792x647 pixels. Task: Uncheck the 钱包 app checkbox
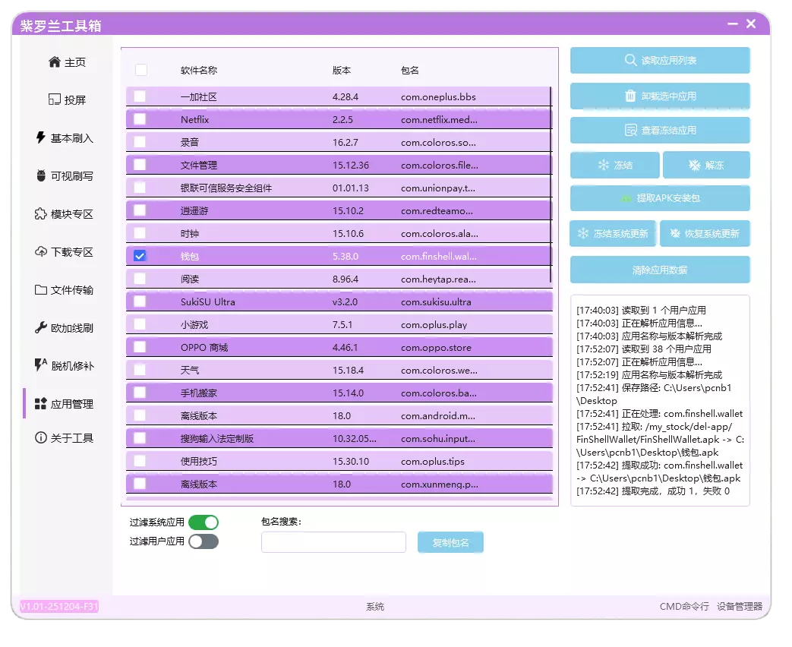139,256
